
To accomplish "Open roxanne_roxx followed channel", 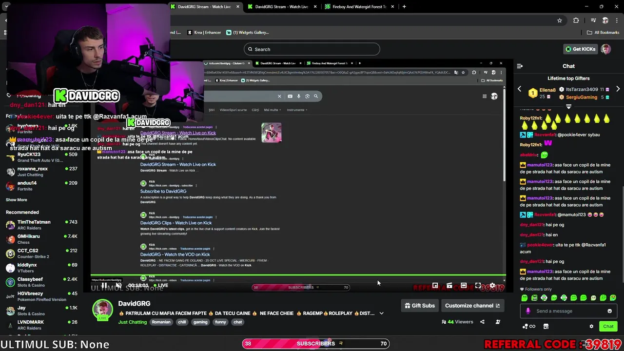I will tap(41, 172).
